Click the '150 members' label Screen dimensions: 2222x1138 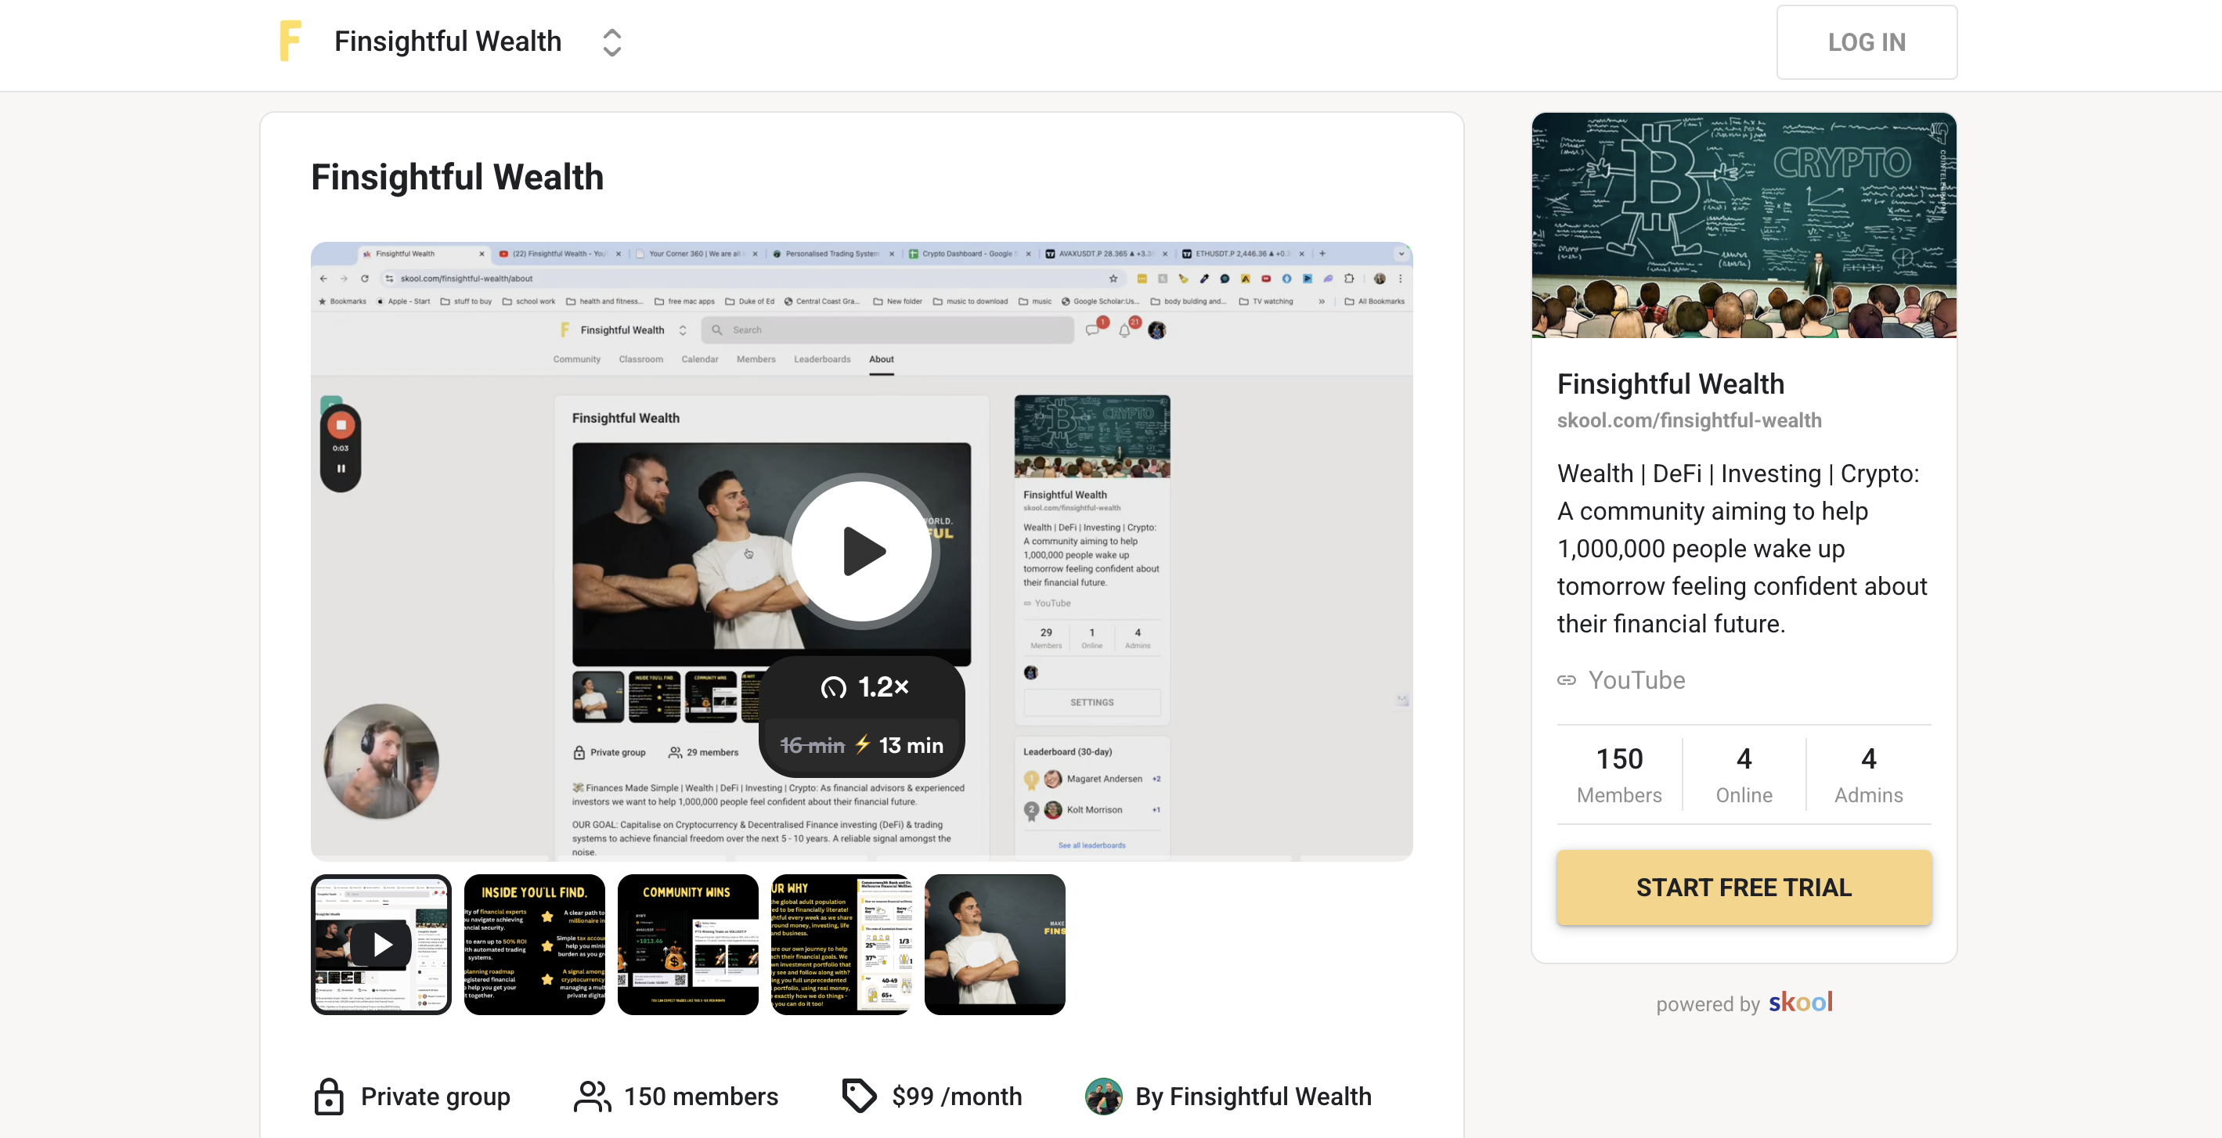pyautogui.click(x=701, y=1097)
